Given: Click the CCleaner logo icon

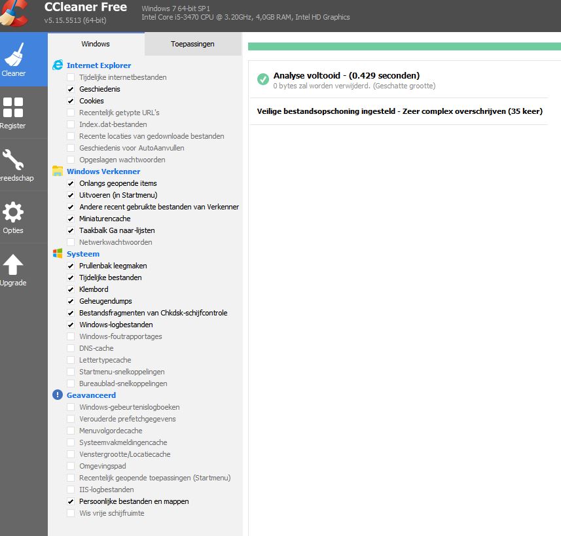Looking at the screenshot, I should click(14, 14).
